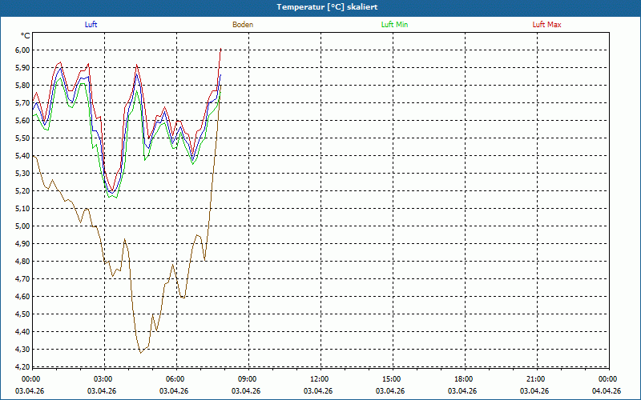Click the 6,00 y-axis label
This screenshot has height=400, width=641.
pos(22,50)
